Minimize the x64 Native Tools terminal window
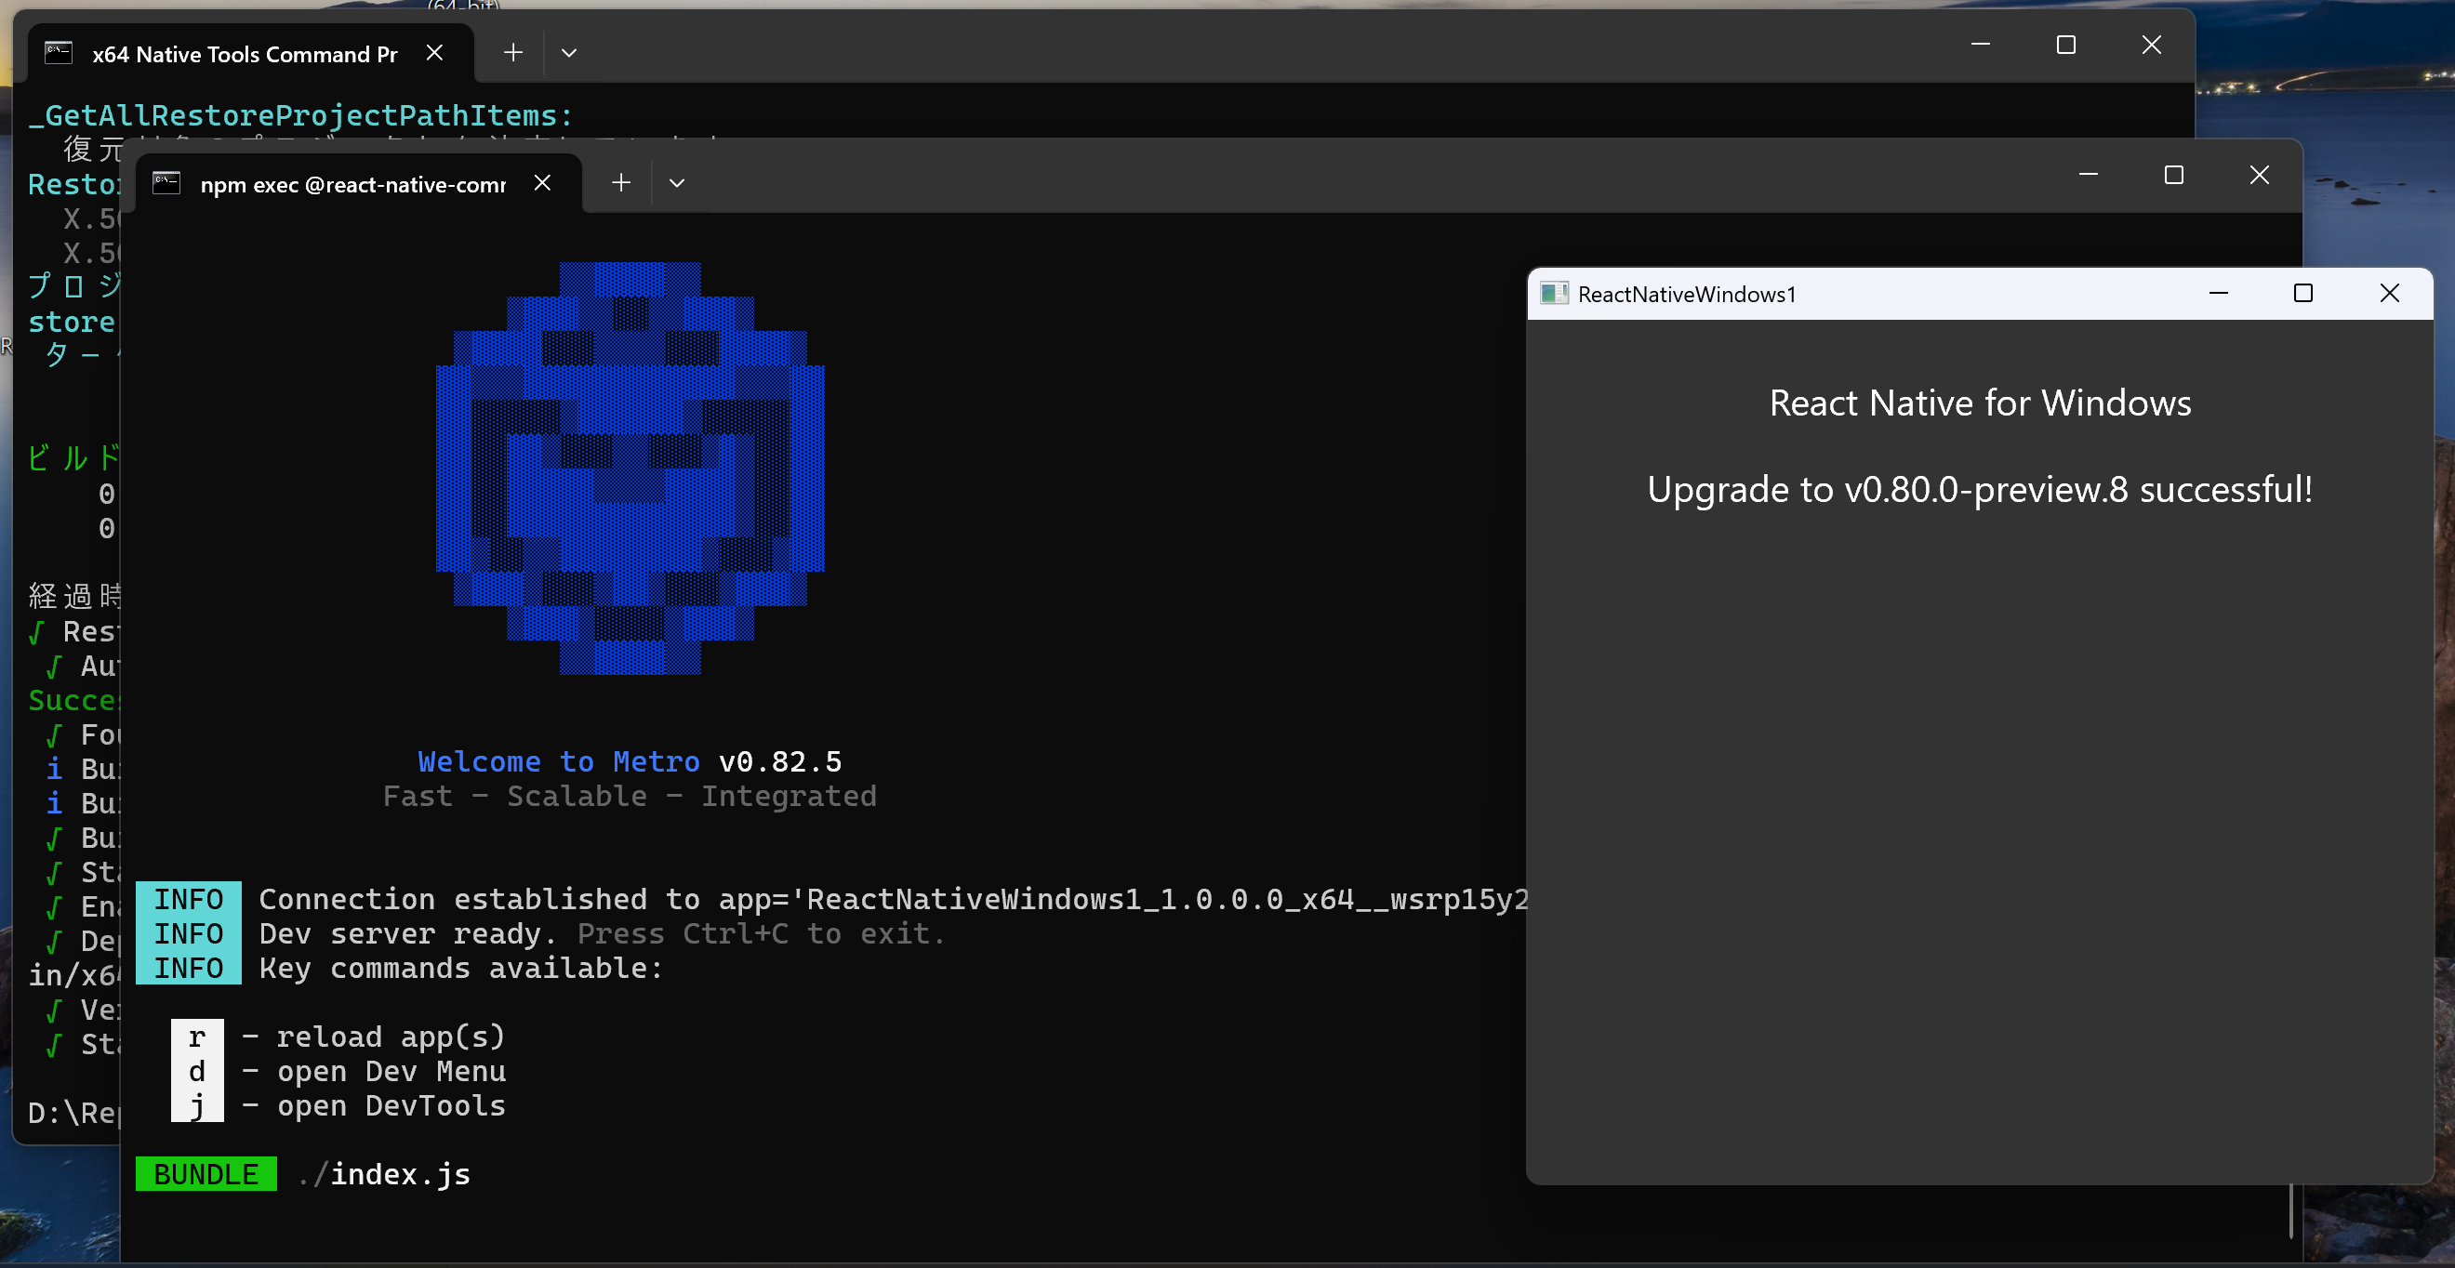Image resolution: width=2455 pixels, height=1268 pixels. pos(1981,45)
